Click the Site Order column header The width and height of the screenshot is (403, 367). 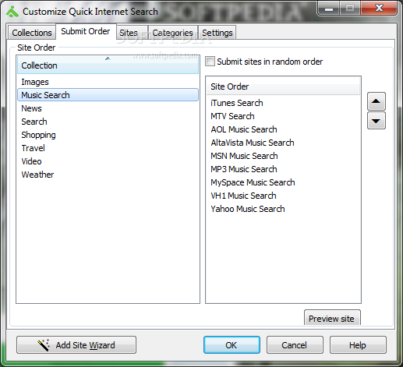pos(283,86)
